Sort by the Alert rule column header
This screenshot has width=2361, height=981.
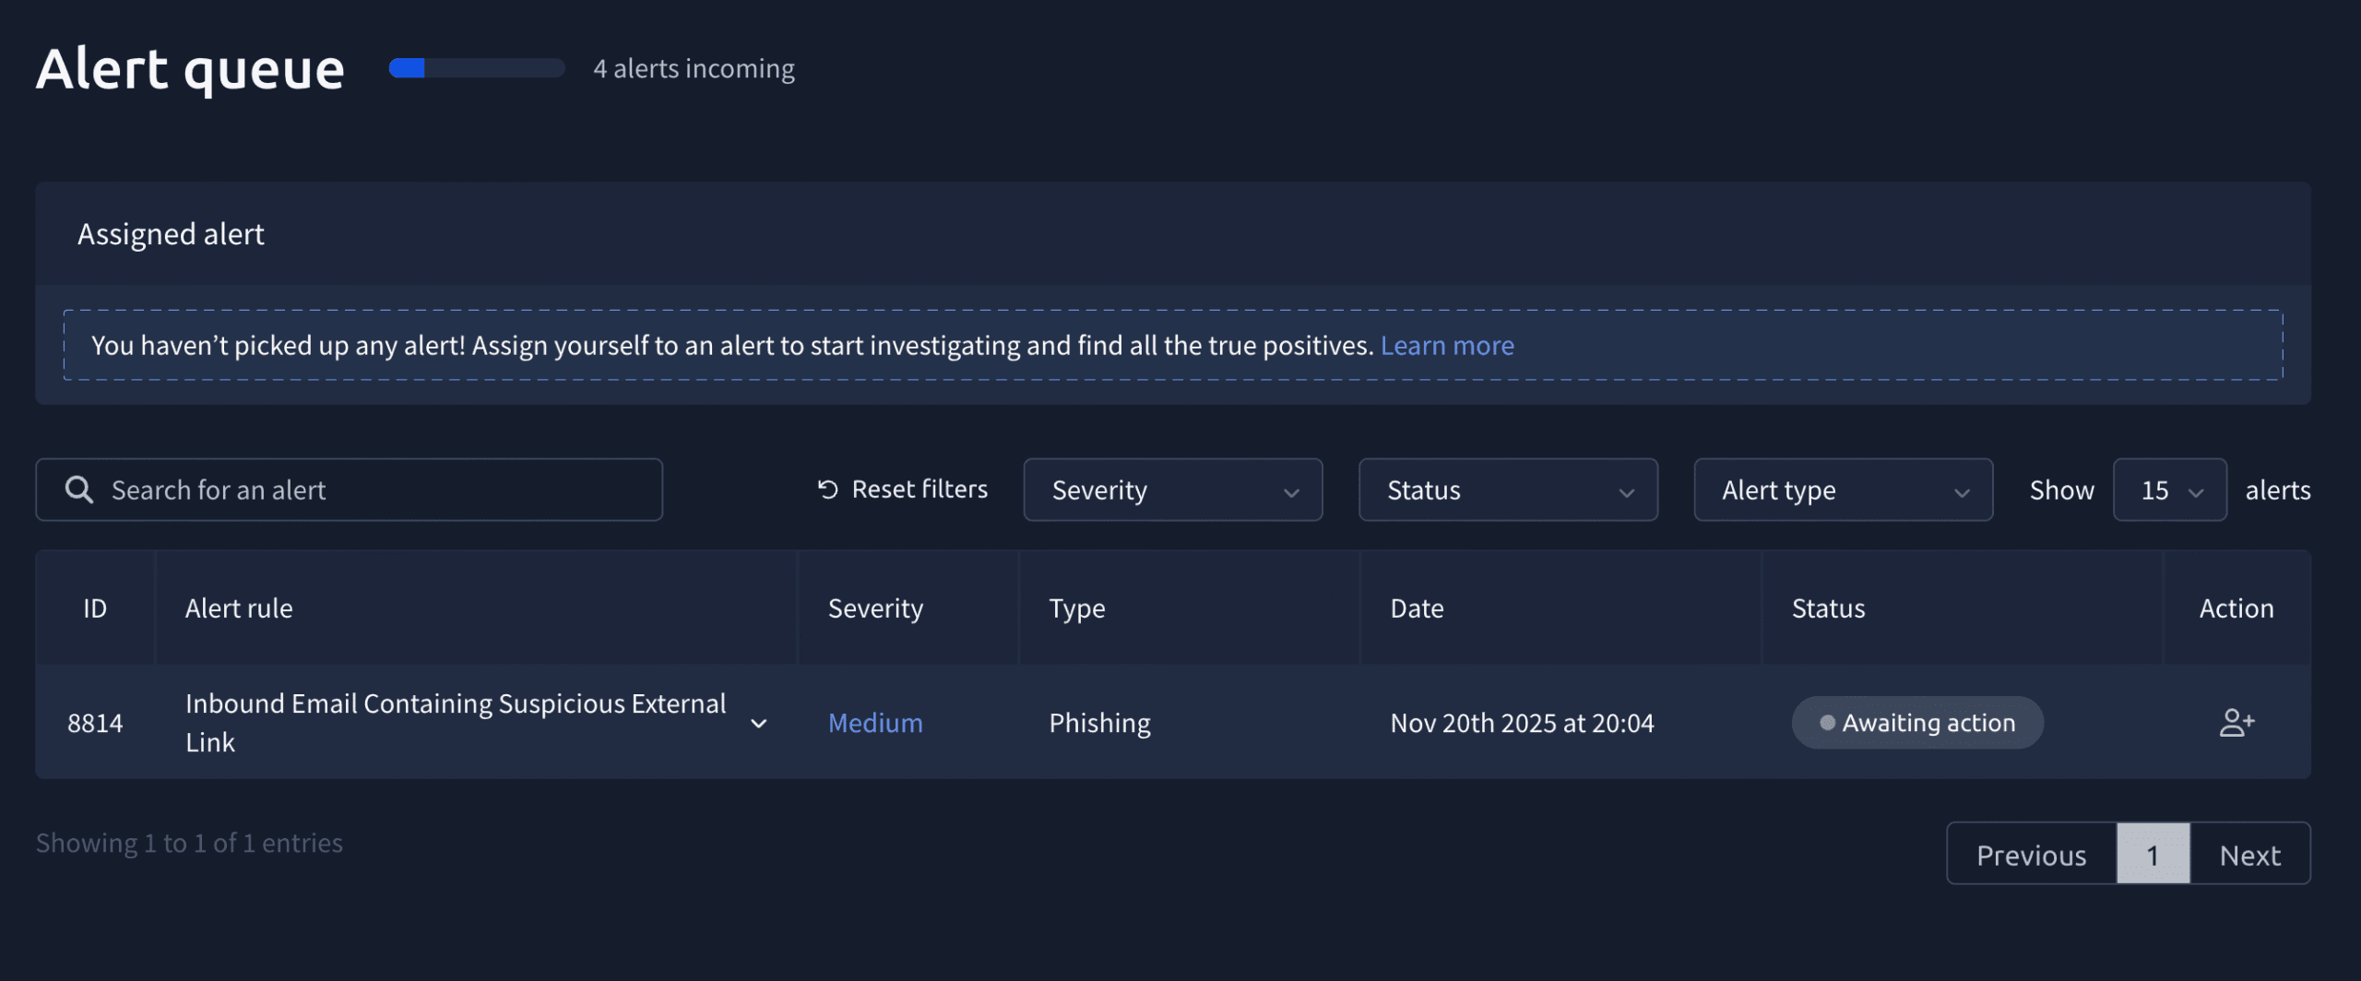pos(239,609)
